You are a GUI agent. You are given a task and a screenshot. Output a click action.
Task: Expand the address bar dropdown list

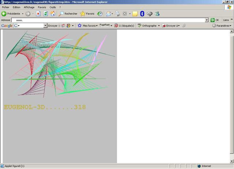click(207, 20)
